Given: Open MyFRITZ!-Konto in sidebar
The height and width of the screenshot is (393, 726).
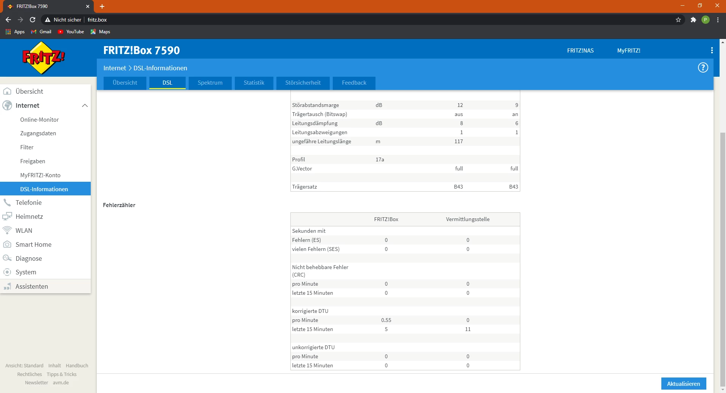Looking at the screenshot, I should (x=40, y=175).
